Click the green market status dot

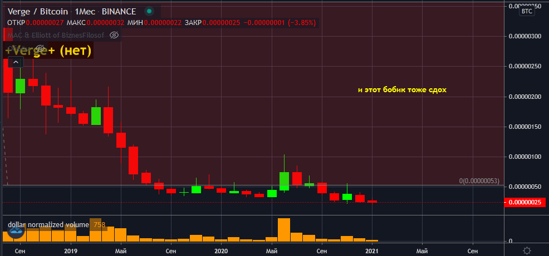click(x=149, y=12)
